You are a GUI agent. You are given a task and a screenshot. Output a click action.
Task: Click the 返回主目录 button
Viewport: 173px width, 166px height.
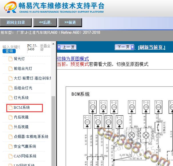(16, 22)
